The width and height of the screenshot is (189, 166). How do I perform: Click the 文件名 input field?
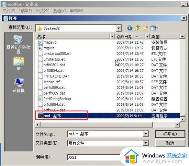click(105, 134)
